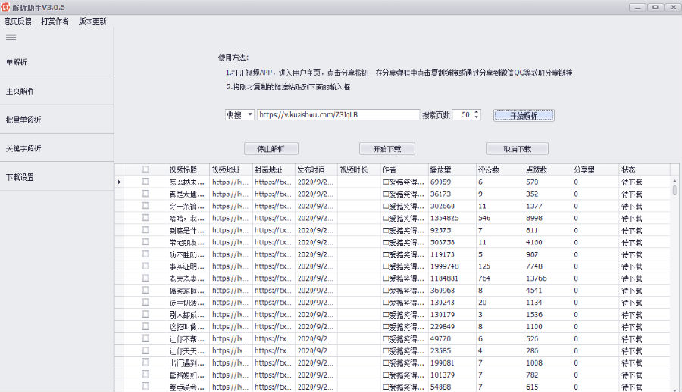The image size is (682, 392).
Task: Tick the select-all checkbox in table header
Action: pyautogui.click(x=145, y=170)
